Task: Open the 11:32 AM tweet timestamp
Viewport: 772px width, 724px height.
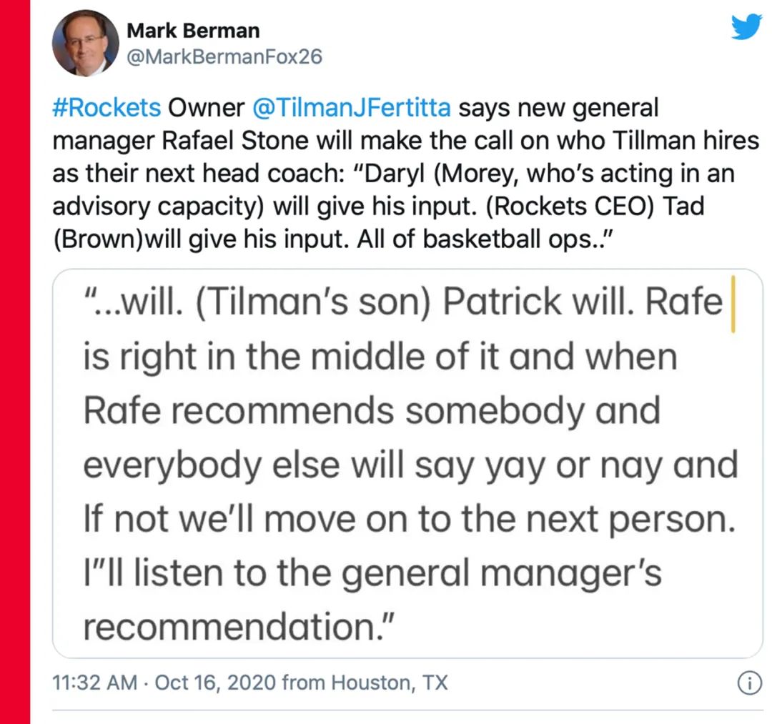Action: click(x=95, y=683)
